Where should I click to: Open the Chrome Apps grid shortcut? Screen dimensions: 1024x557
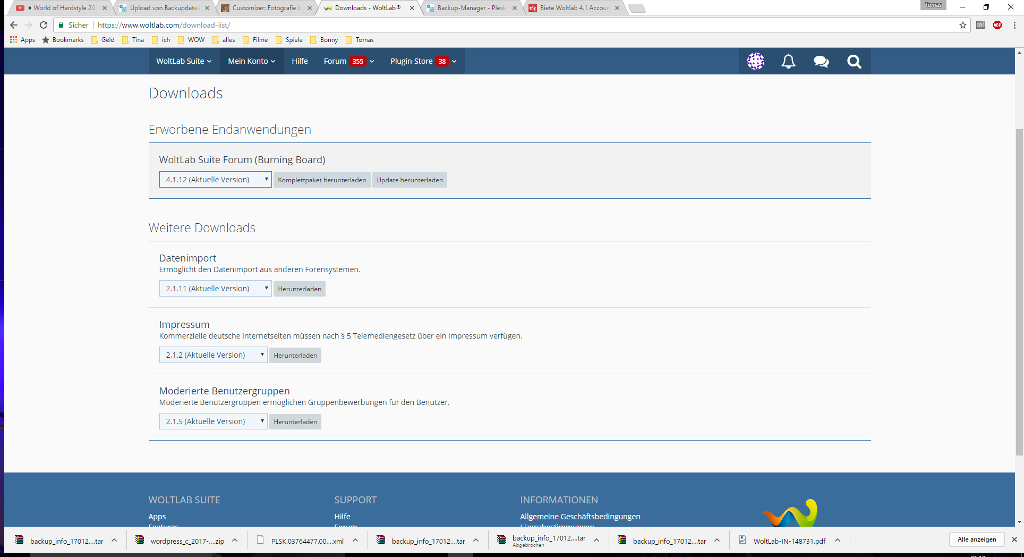coord(14,40)
